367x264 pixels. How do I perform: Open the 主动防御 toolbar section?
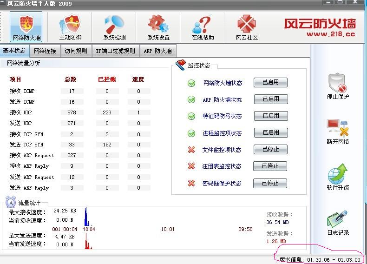click(x=70, y=26)
